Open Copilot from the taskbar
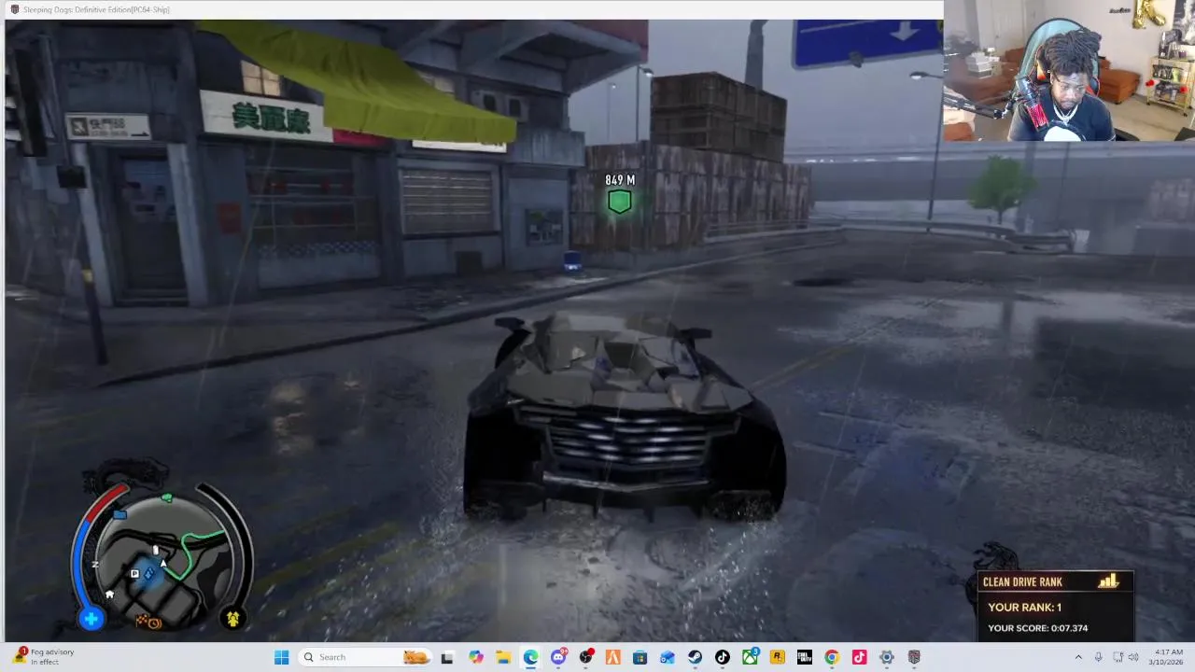 (476, 657)
